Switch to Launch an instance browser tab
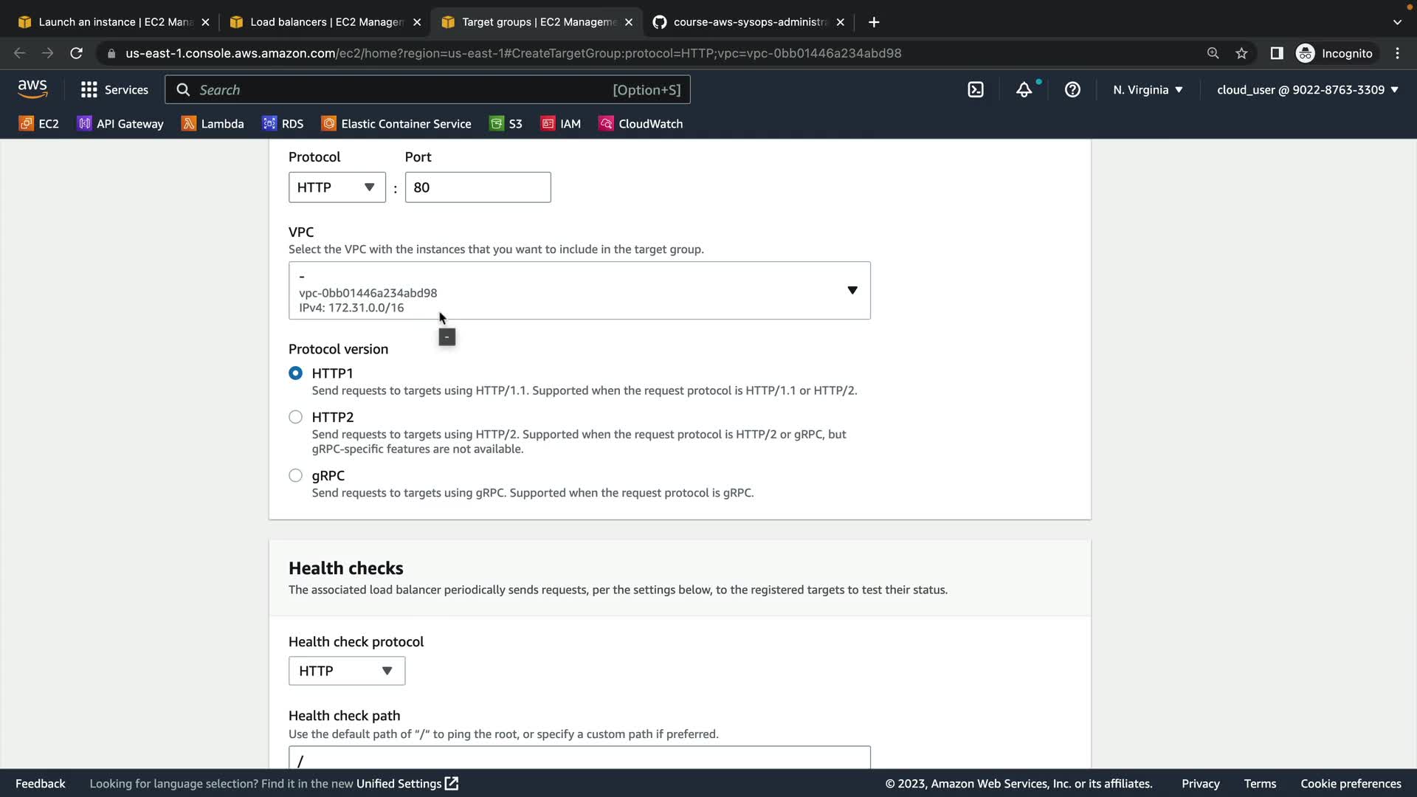Viewport: 1417px width, 797px height. (114, 22)
